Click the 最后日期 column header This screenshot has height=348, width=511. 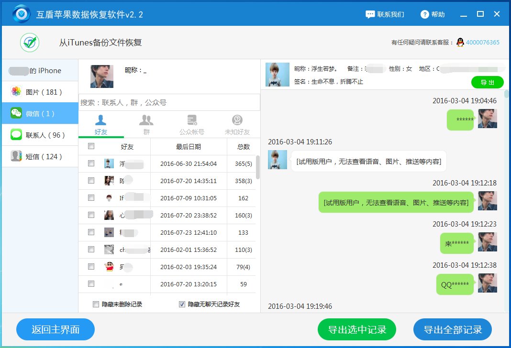tap(189, 146)
